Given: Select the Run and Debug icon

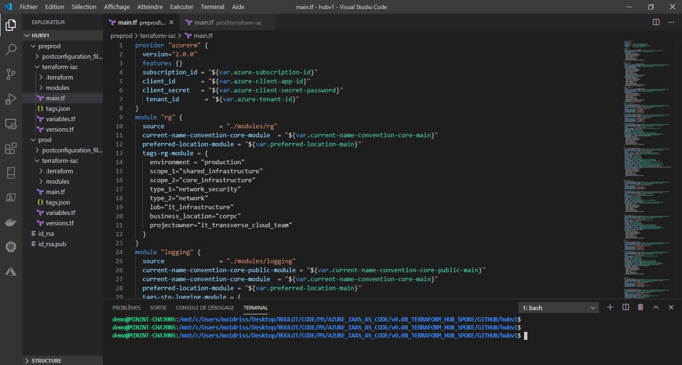Looking at the screenshot, I should pos(10,98).
